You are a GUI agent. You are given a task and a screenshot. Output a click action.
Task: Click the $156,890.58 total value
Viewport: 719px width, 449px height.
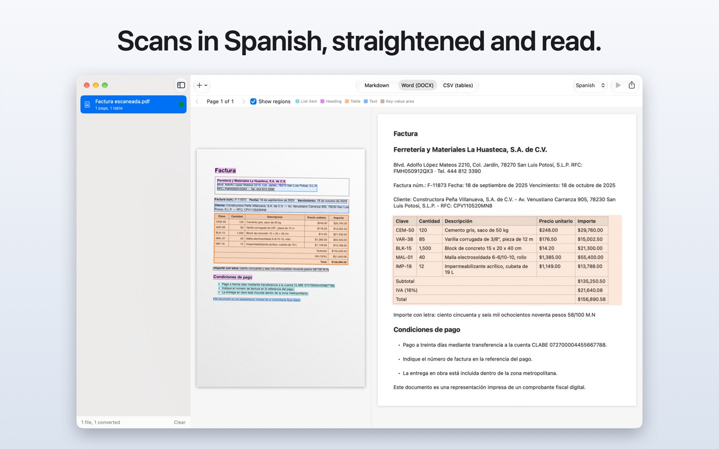pos(592,299)
